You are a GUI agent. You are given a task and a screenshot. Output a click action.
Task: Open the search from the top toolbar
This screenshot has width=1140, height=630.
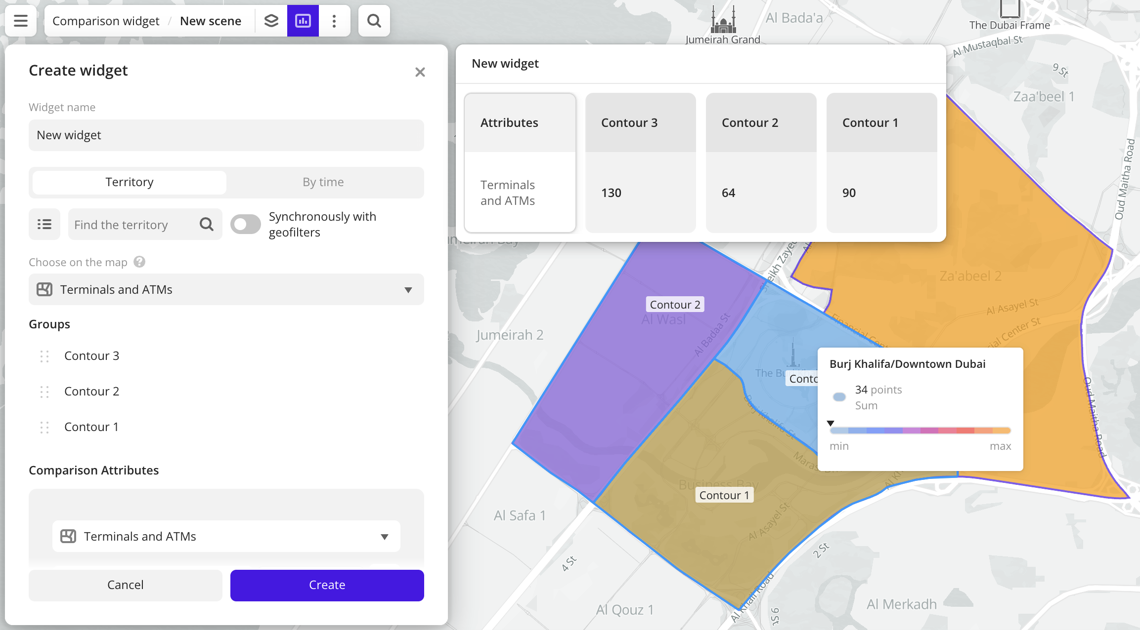[374, 21]
